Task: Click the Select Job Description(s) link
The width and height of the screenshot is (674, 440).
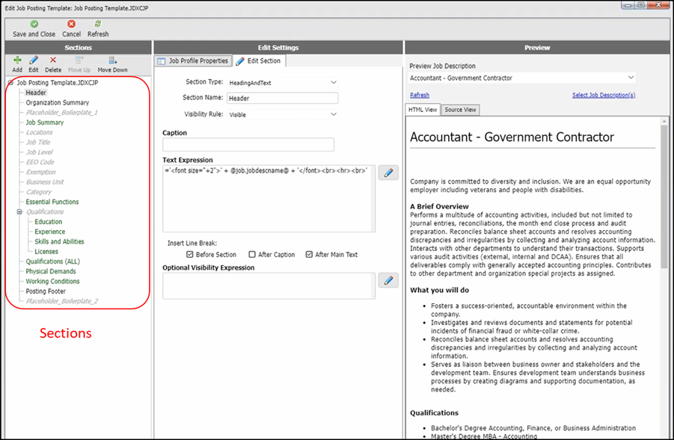Action: [603, 95]
